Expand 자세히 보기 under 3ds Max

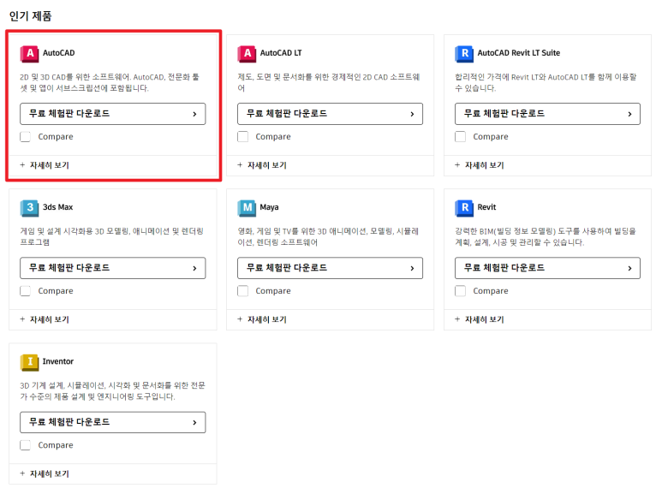click(x=45, y=319)
